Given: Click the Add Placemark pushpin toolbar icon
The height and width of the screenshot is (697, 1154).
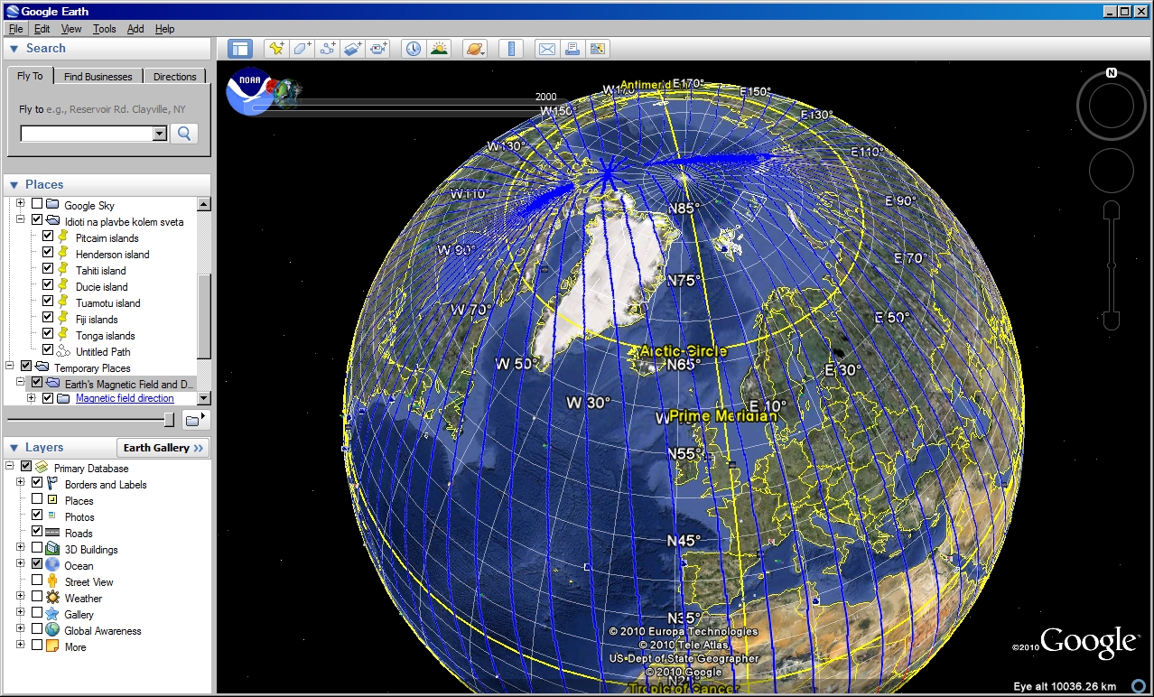Looking at the screenshot, I should pyautogui.click(x=276, y=49).
